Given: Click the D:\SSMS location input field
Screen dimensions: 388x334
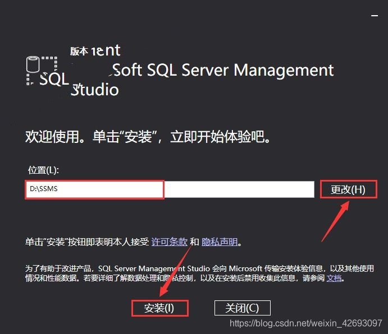Looking at the screenshot, I should (170, 189).
